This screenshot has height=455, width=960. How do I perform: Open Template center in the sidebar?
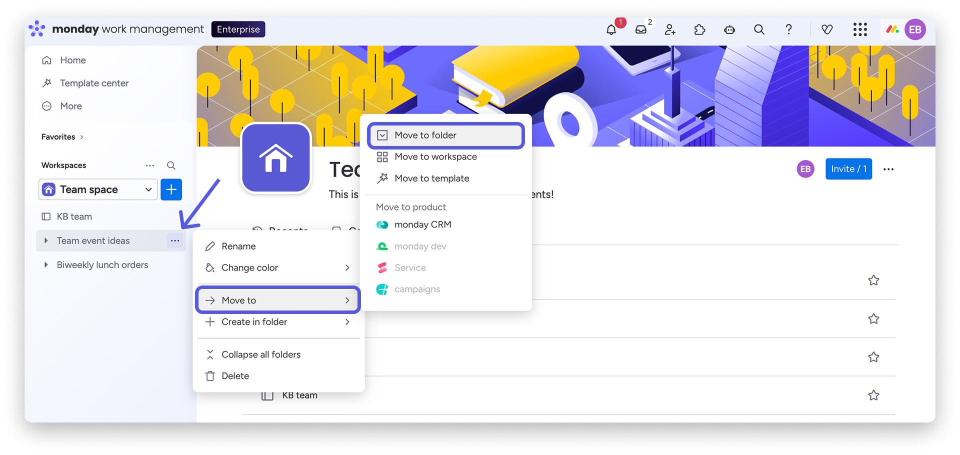point(94,83)
